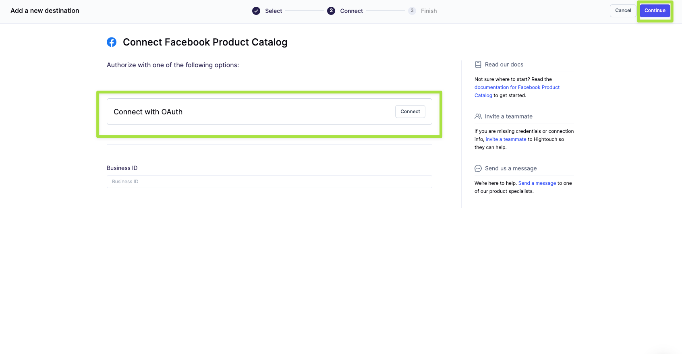
Task: Click the Read our docs book icon
Action: (478, 64)
